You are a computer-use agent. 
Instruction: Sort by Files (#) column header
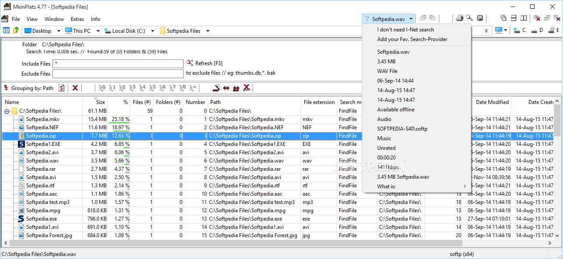tap(142, 102)
